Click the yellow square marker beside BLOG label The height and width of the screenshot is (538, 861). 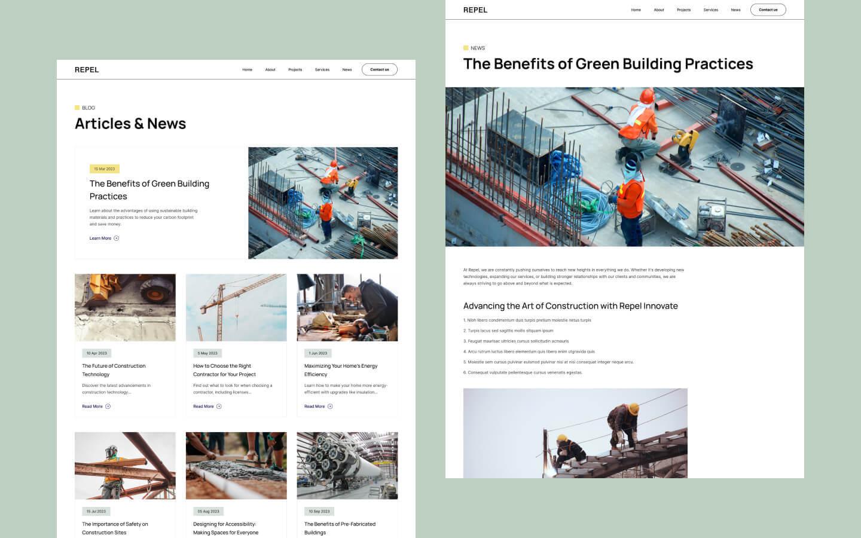coord(77,108)
